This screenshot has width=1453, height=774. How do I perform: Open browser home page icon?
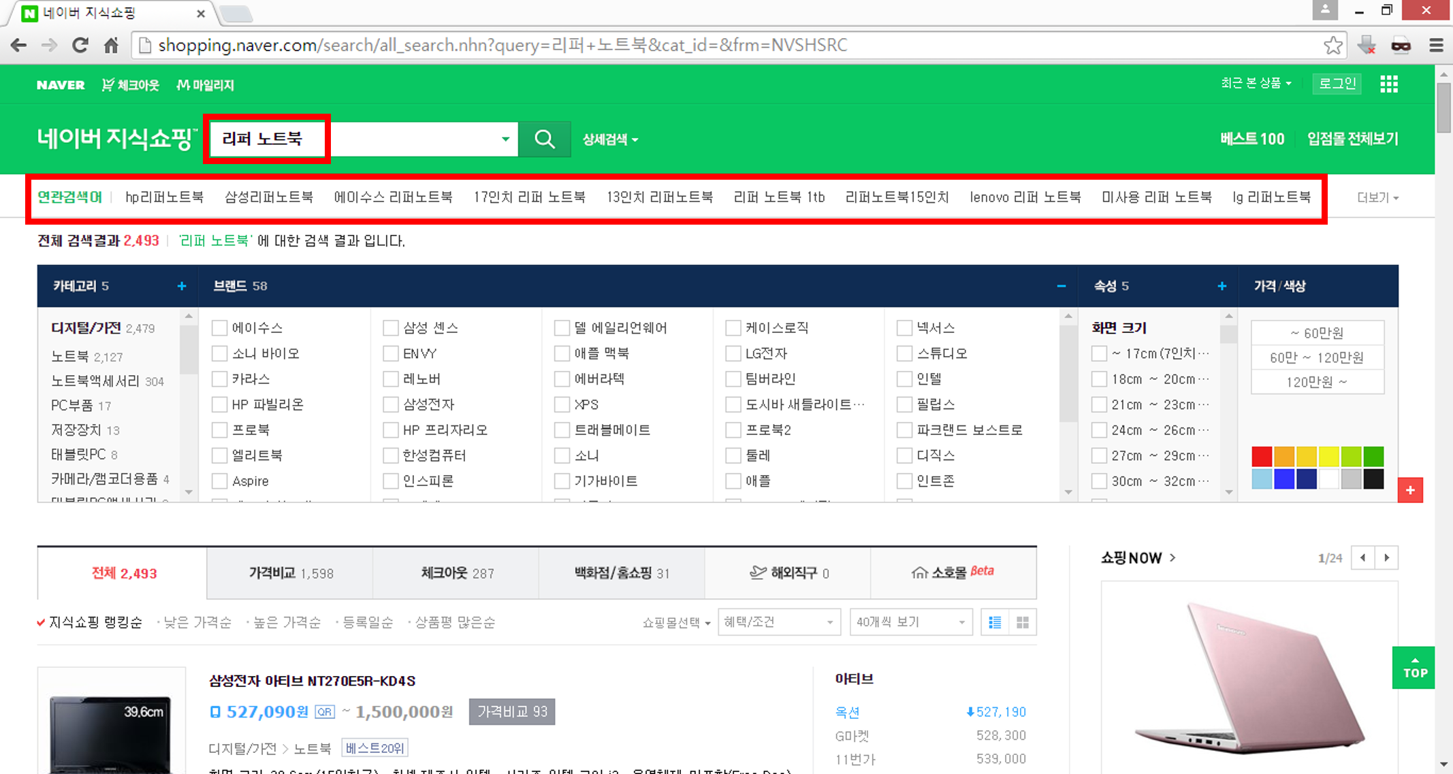point(111,46)
